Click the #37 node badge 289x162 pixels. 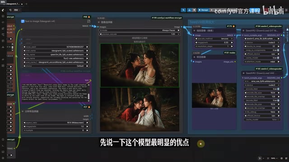pyautogui.click(x=87, y=107)
